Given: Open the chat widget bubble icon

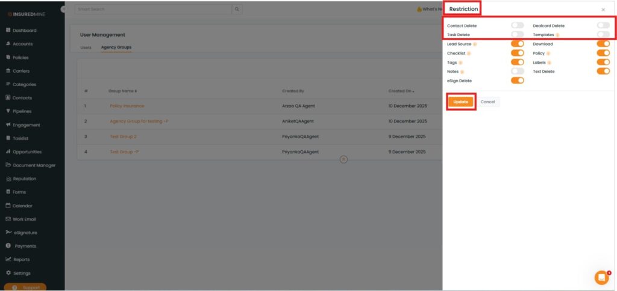Looking at the screenshot, I should tap(601, 277).
